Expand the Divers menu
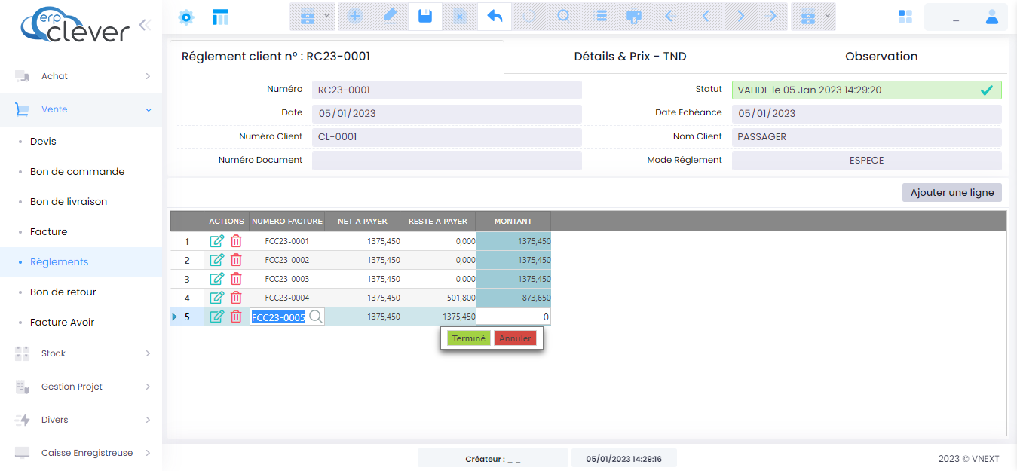 click(81, 420)
